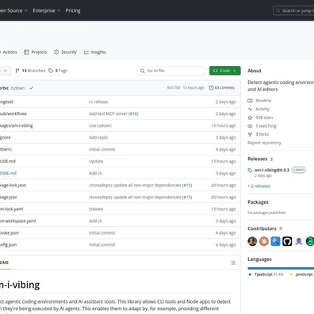314x314 pixels.
Task: Open the blue contributor avatar
Action: tap(275, 241)
